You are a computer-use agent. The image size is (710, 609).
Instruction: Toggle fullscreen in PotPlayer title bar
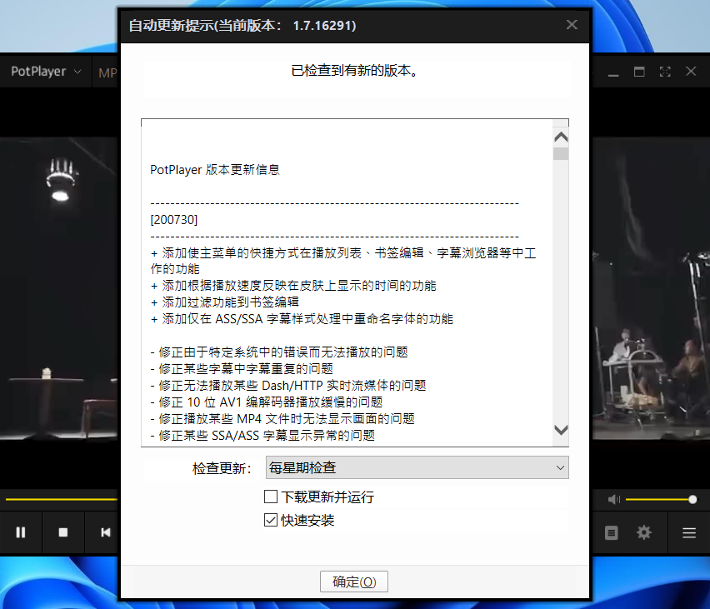coord(665,72)
